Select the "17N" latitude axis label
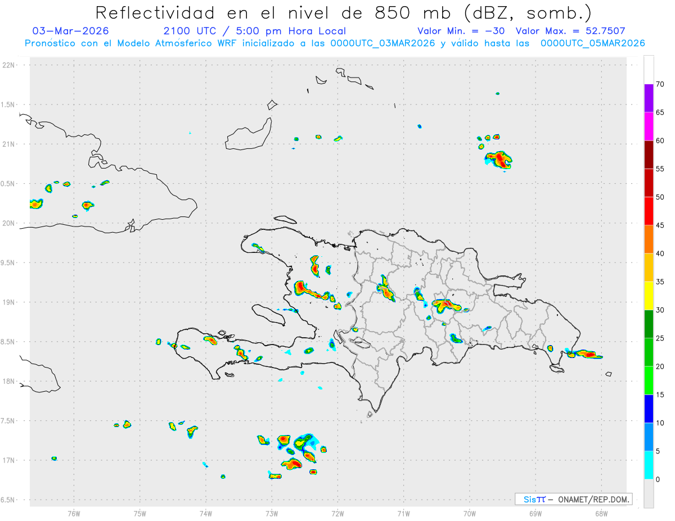 click(10, 460)
